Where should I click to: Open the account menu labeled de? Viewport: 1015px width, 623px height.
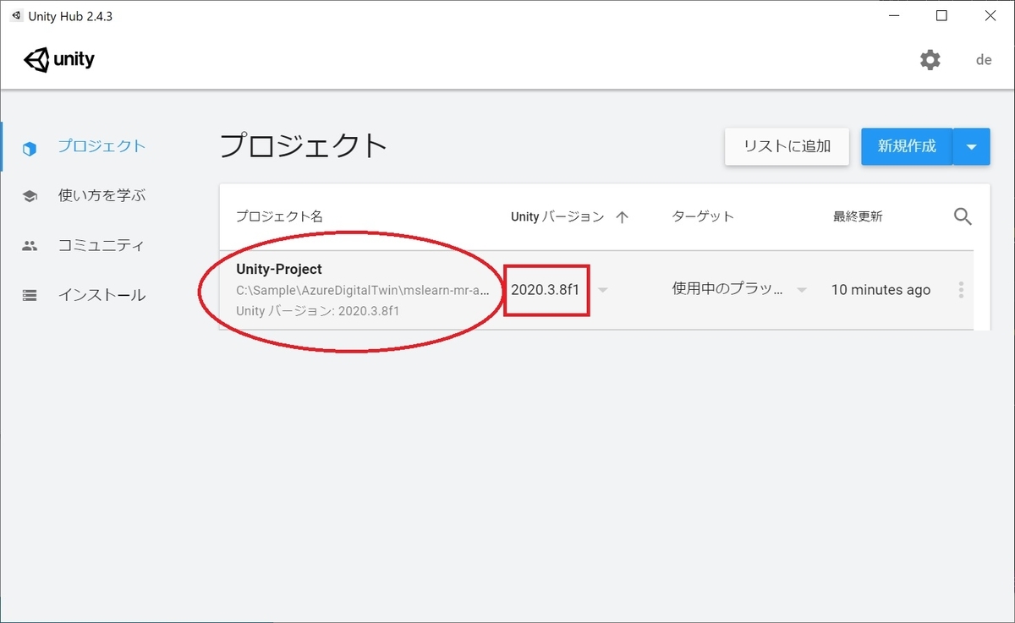pyautogui.click(x=984, y=60)
